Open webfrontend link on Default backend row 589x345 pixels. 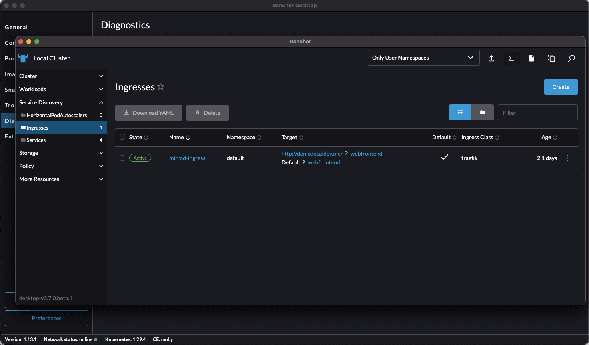tap(324, 162)
